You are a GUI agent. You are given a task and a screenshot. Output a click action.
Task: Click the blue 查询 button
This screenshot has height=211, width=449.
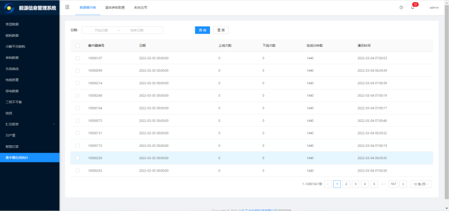point(202,30)
